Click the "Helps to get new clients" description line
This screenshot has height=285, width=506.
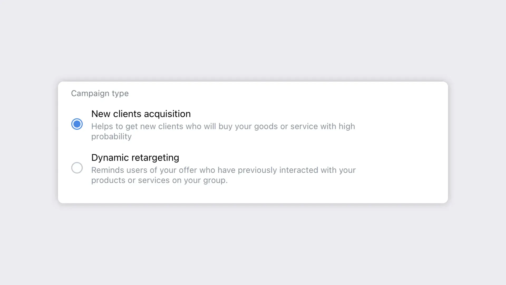tap(223, 126)
